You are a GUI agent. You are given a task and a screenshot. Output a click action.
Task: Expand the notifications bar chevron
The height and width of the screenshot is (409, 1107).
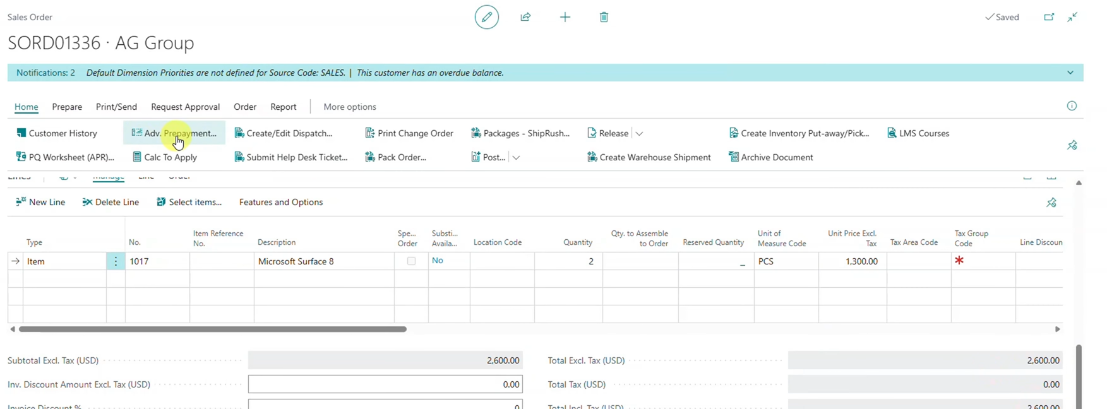(1070, 73)
